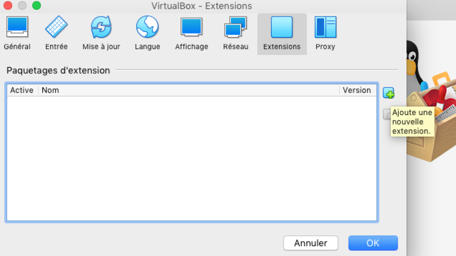Open the Réseau network tab
This screenshot has width=456, height=256.
tap(236, 34)
